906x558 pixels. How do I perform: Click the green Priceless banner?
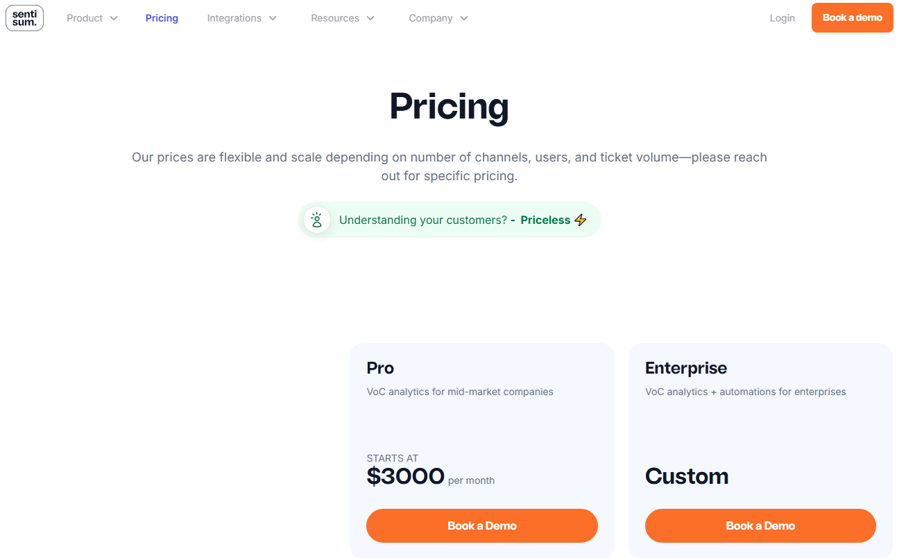coord(449,220)
